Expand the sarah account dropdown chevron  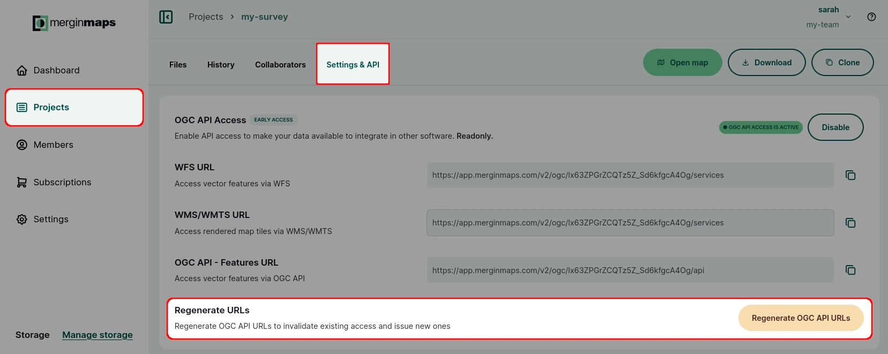(x=848, y=17)
